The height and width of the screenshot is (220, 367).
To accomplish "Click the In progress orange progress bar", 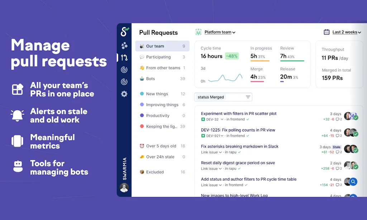I will 260,61.
